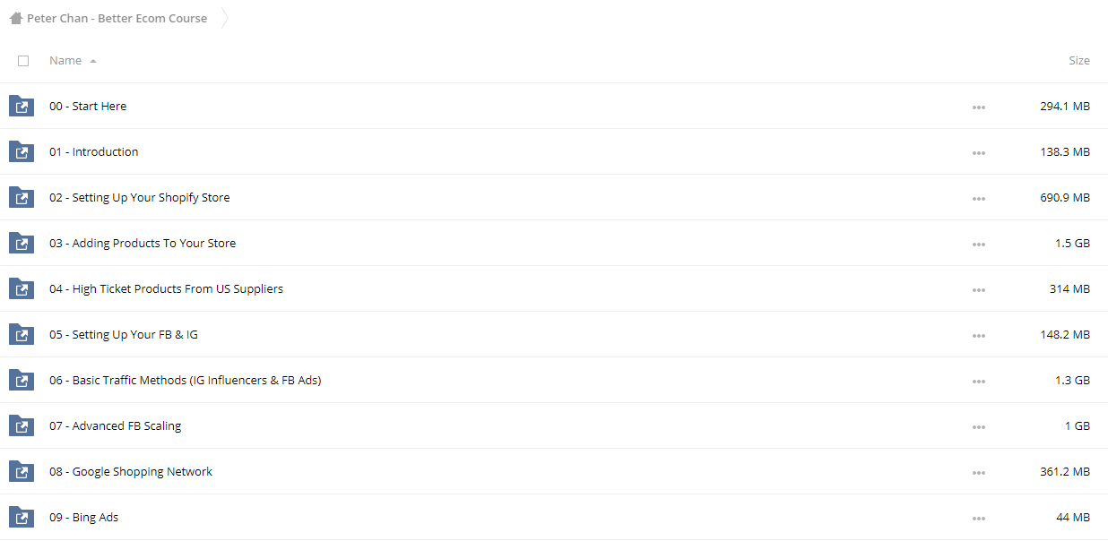This screenshot has width=1108, height=541.
Task: Sort by the Size column header
Action: click(x=1079, y=61)
